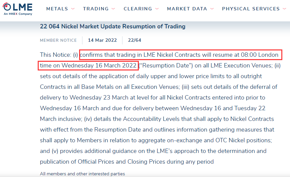Click the 14 Mar 2022 date

point(102,40)
